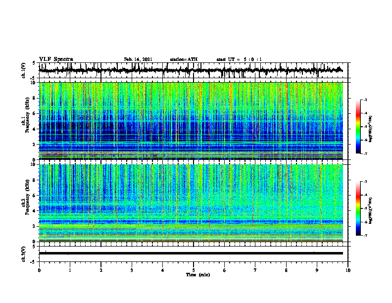Click time-axis tick label "1"
392x303 pixels.
coord(70,270)
